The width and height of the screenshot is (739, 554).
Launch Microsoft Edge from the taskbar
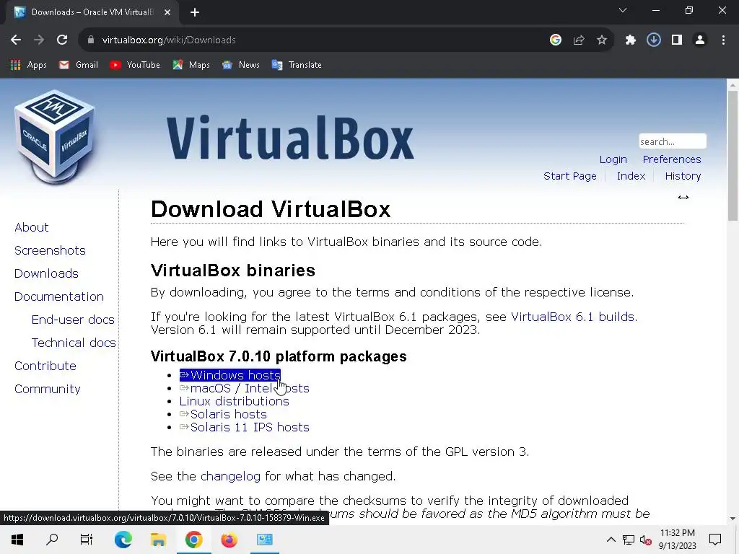click(123, 540)
